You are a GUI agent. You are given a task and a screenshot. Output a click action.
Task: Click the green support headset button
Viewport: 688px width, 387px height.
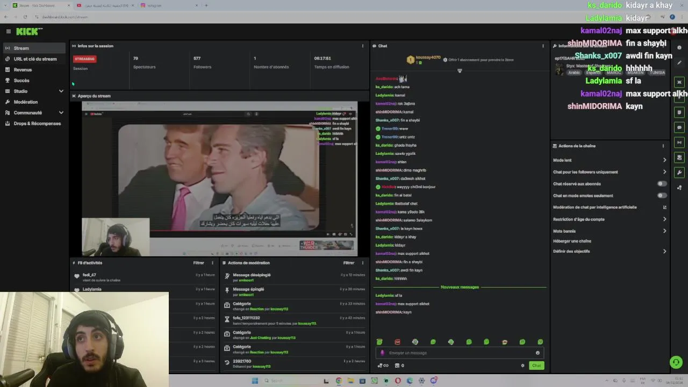tap(676, 362)
